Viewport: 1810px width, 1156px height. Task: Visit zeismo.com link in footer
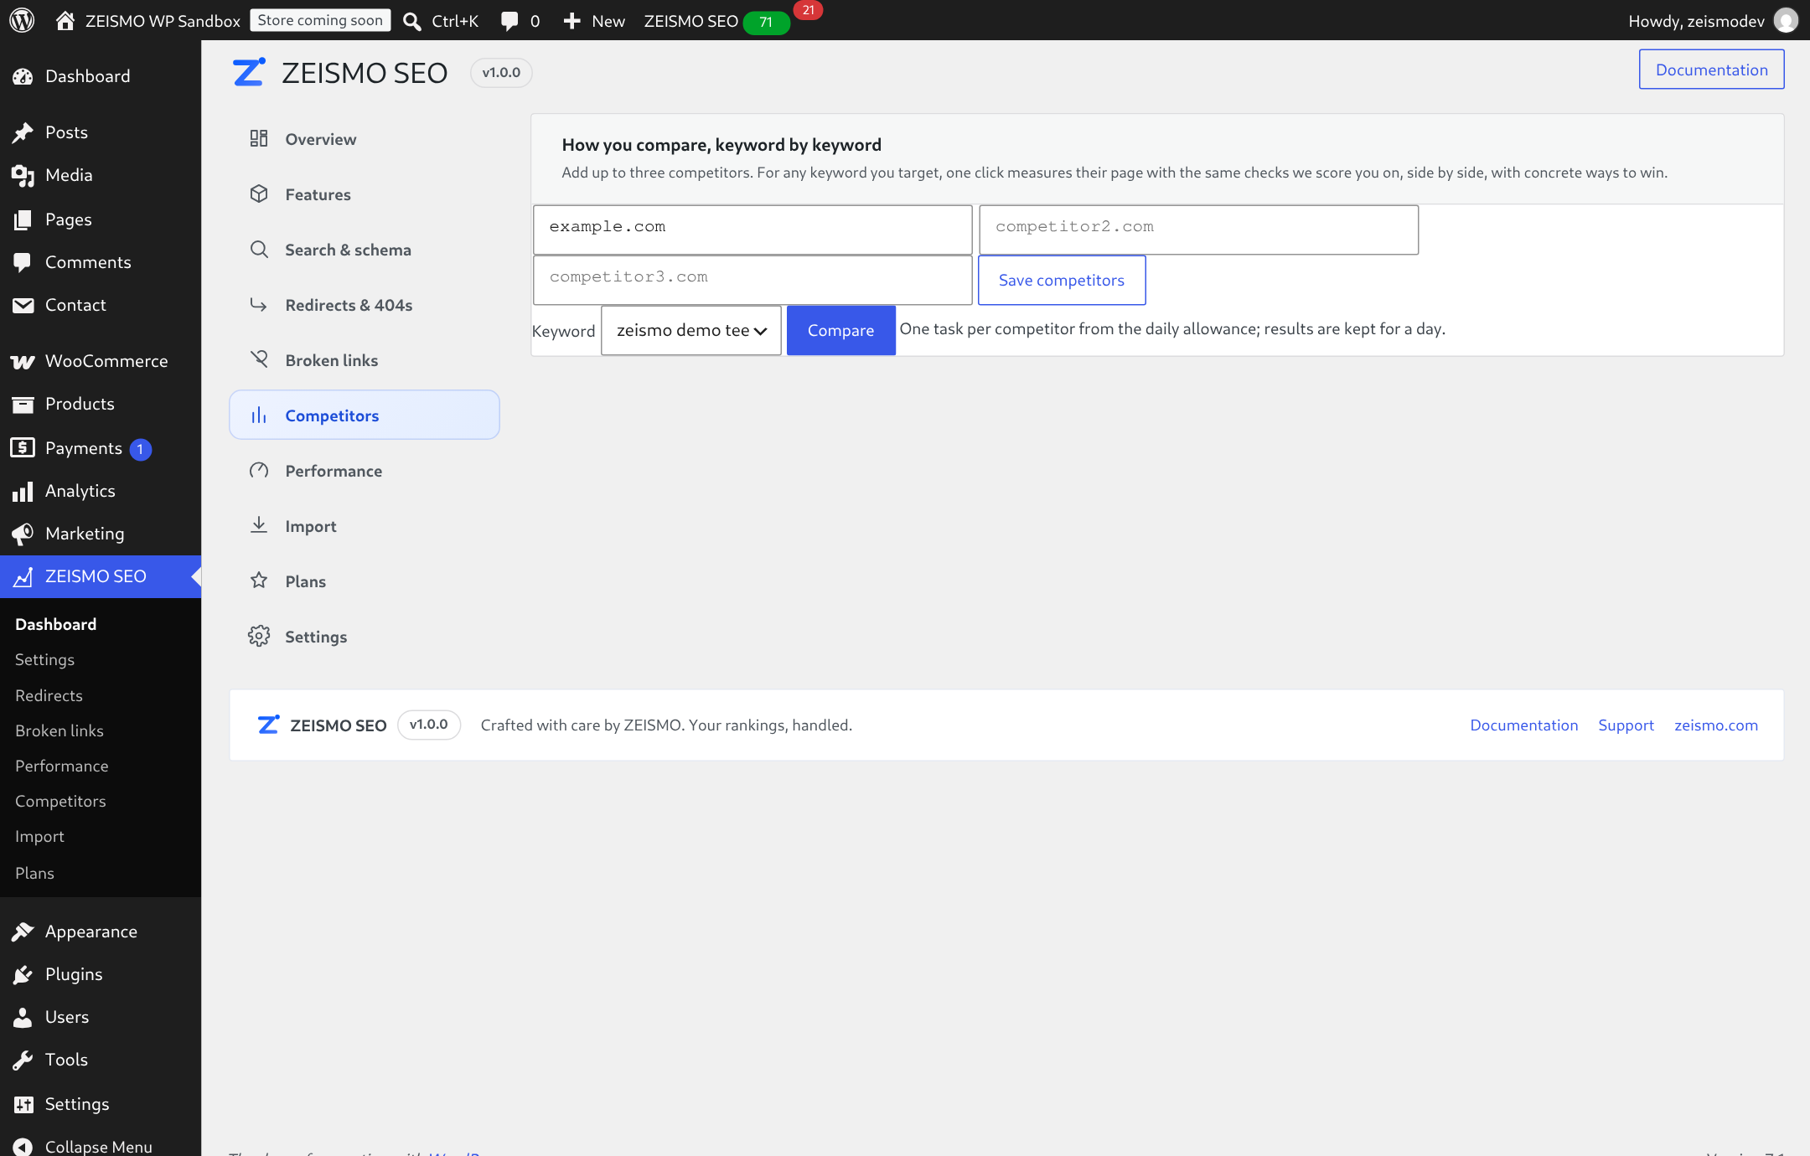coord(1716,725)
